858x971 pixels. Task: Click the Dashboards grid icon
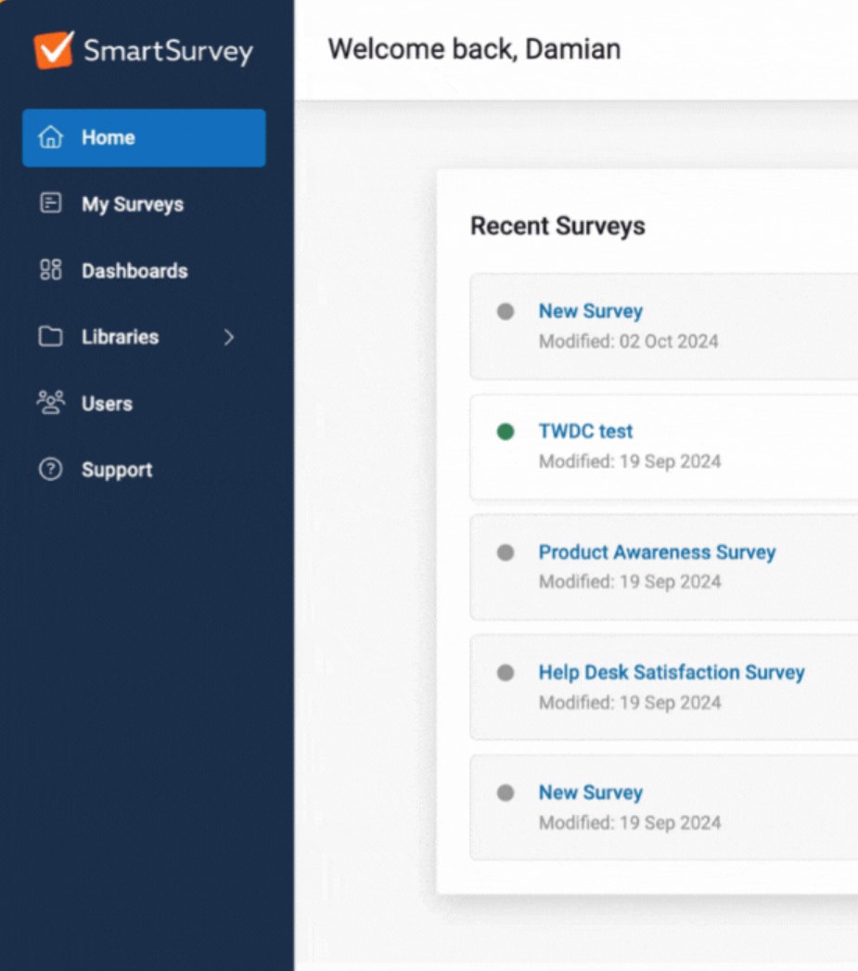pyautogui.click(x=50, y=271)
